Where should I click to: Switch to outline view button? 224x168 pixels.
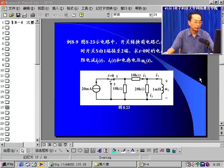click(x=50, y=145)
